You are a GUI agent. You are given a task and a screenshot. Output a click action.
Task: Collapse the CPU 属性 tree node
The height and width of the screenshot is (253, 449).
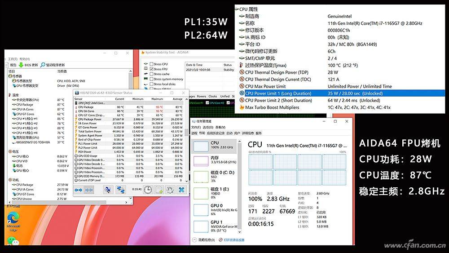237,9
